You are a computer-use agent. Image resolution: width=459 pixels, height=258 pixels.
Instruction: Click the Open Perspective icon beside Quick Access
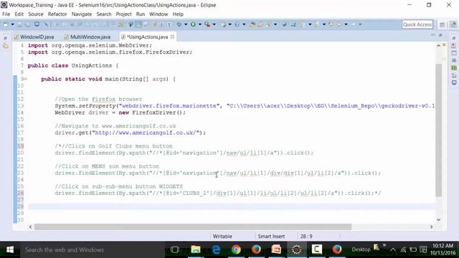pos(443,24)
